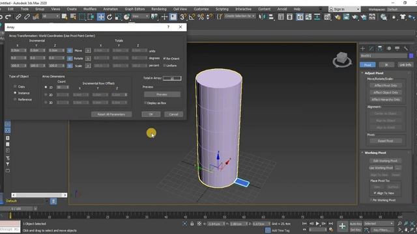Click Cancel in the Array dialog
This screenshot has height=234, width=417.
(173, 114)
